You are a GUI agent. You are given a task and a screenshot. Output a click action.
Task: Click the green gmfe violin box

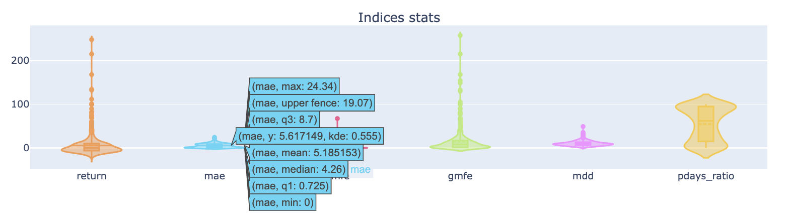[460, 144]
